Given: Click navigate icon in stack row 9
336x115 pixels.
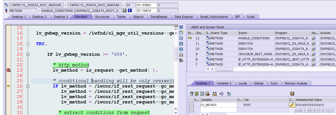Looking at the screenshot, I should (x=314, y=54).
